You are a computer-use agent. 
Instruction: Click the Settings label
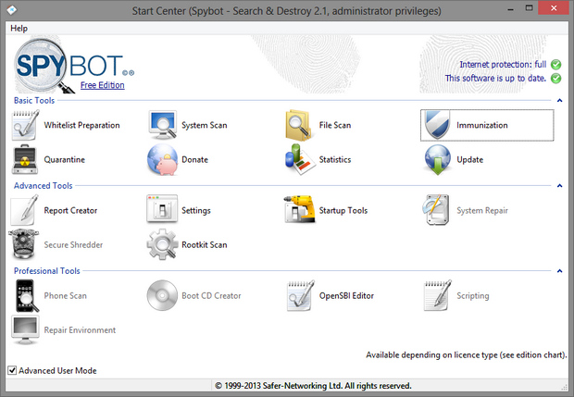[196, 210]
